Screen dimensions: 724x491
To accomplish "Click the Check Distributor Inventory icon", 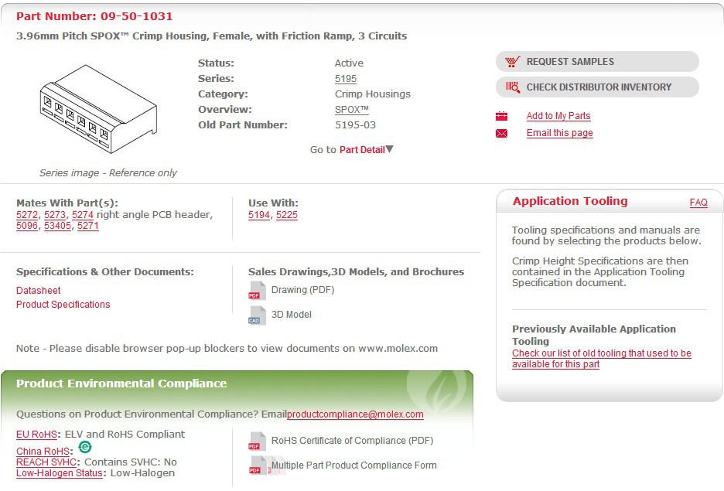I will point(513,87).
